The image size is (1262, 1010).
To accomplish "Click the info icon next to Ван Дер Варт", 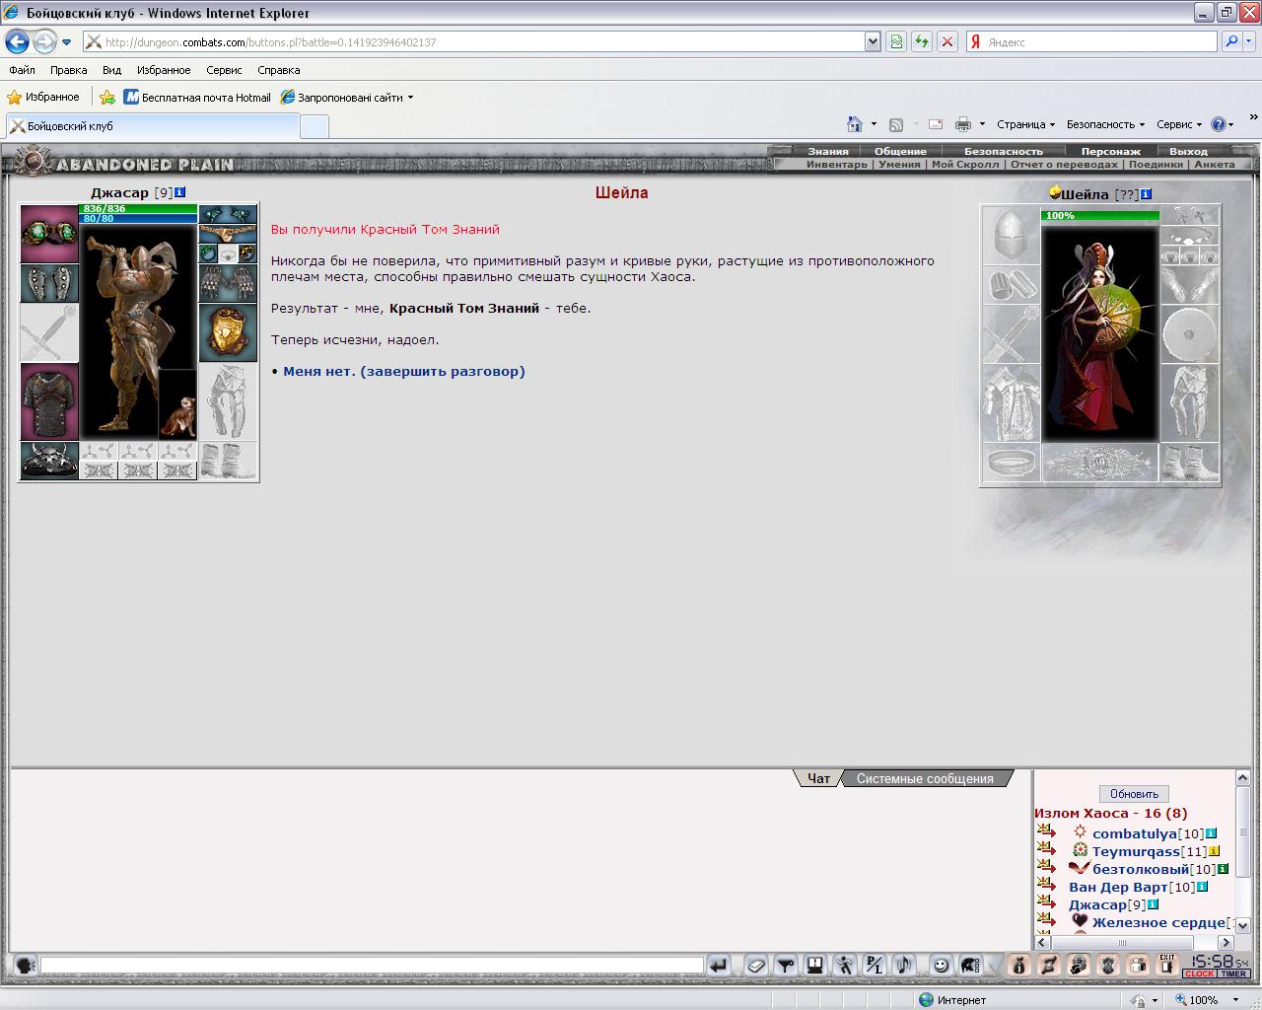I will pyautogui.click(x=1202, y=887).
